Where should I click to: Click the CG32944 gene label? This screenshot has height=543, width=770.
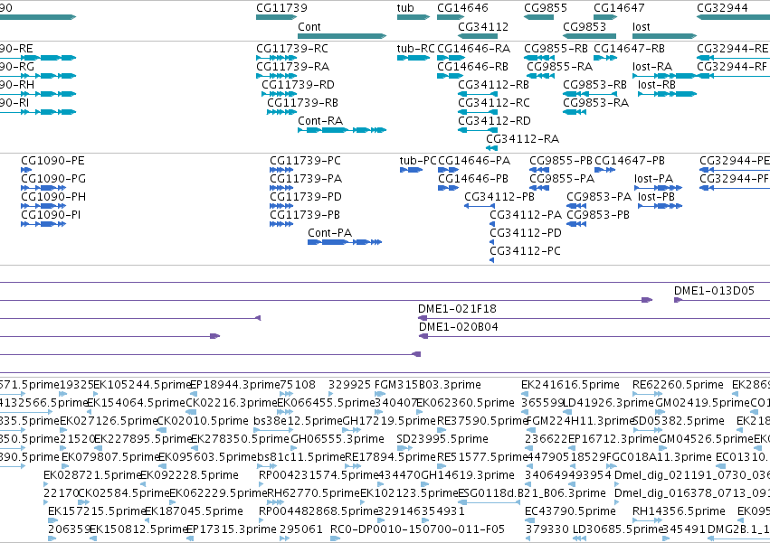pos(722,8)
